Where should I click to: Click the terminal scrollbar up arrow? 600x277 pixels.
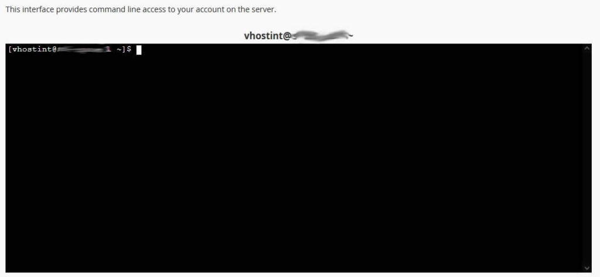coord(587,48)
